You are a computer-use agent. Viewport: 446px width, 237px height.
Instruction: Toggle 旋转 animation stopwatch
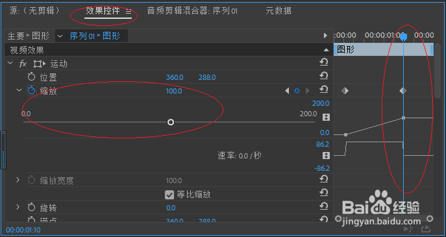31,207
